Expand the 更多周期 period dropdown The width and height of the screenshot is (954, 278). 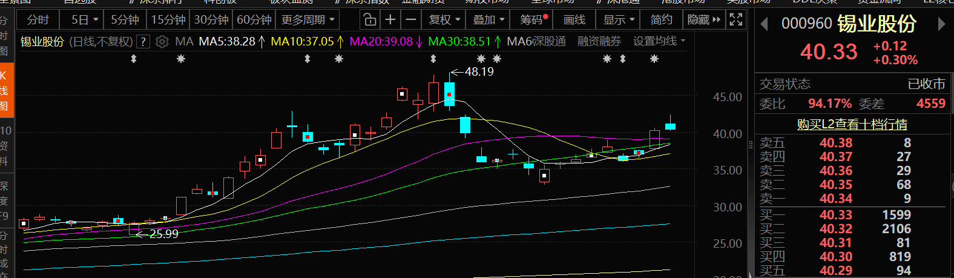(308, 20)
